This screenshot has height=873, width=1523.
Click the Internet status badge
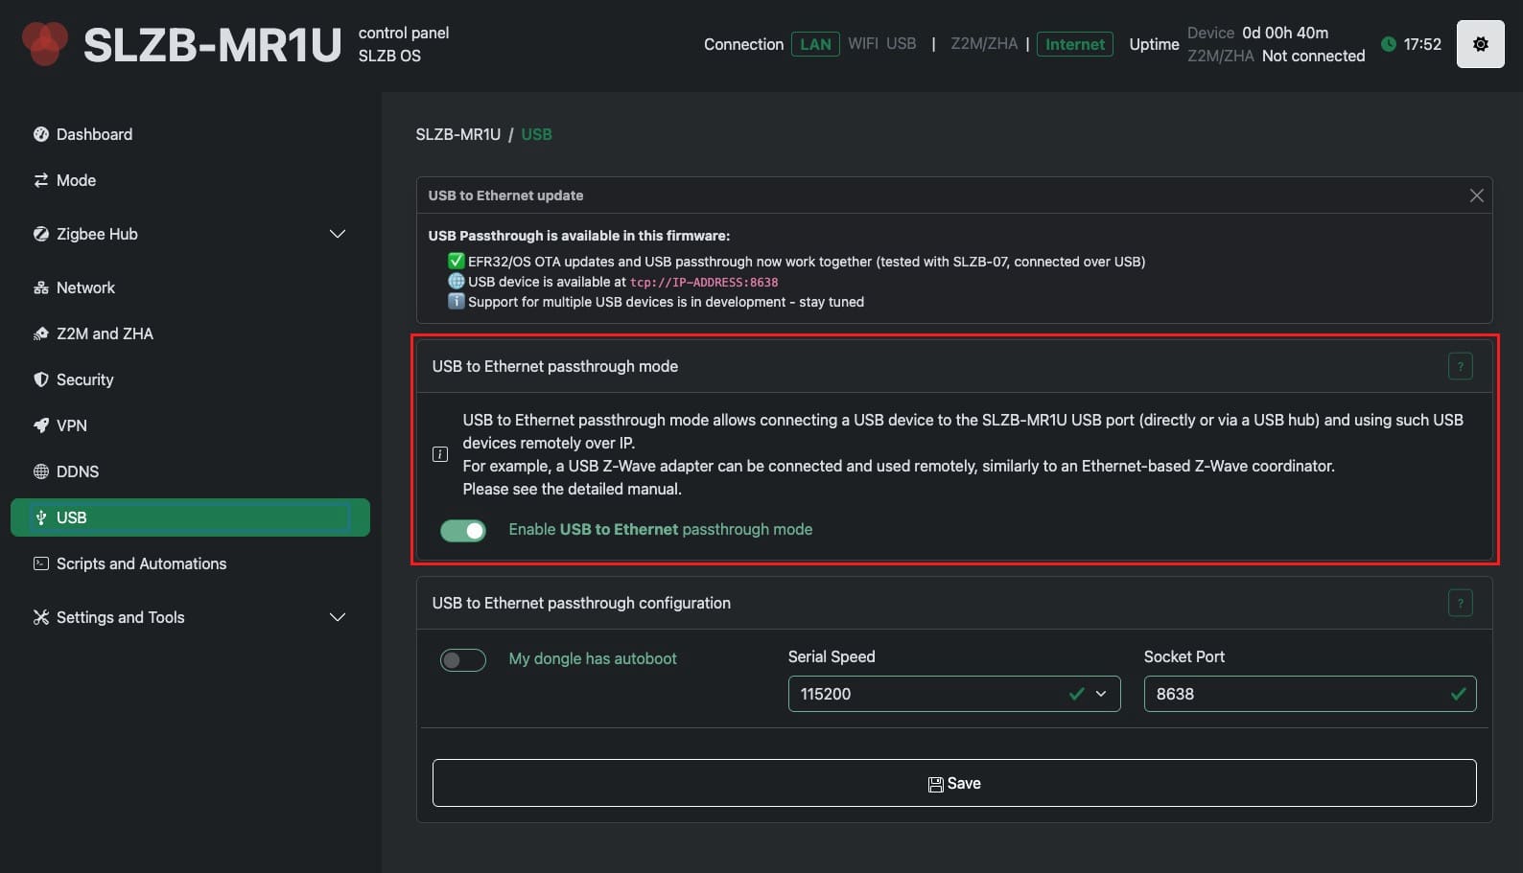tap(1074, 44)
